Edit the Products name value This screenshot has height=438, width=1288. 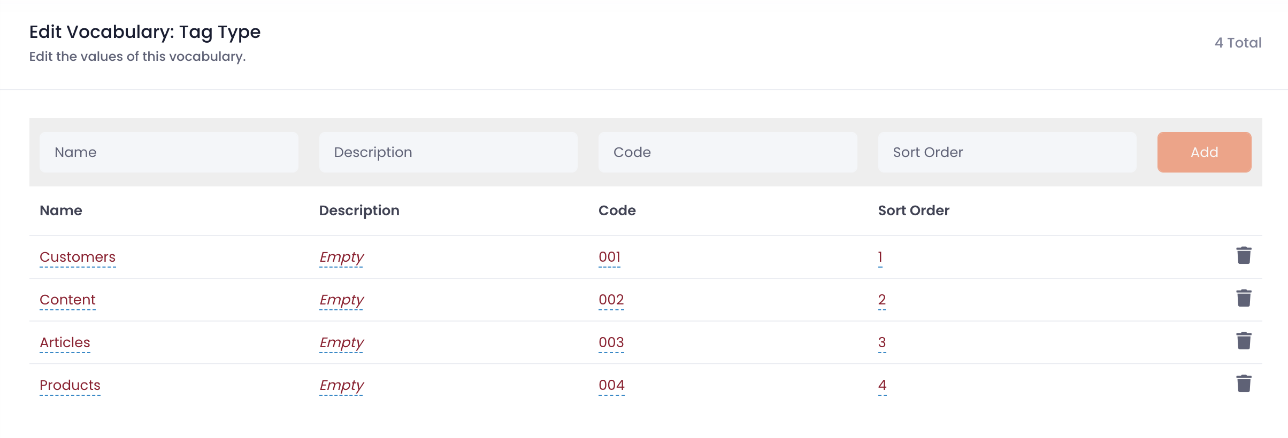pyautogui.click(x=70, y=385)
